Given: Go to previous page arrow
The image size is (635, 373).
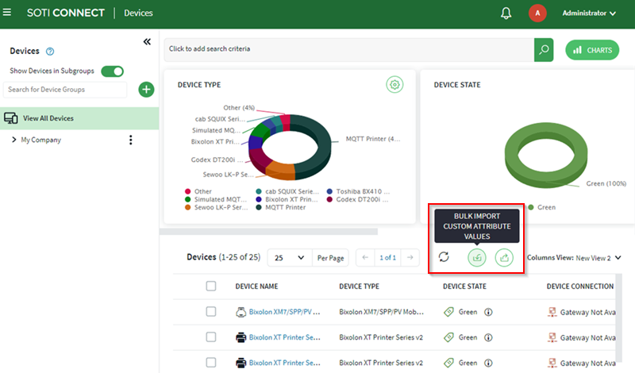Looking at the screenshot, I should click(365, 258).
